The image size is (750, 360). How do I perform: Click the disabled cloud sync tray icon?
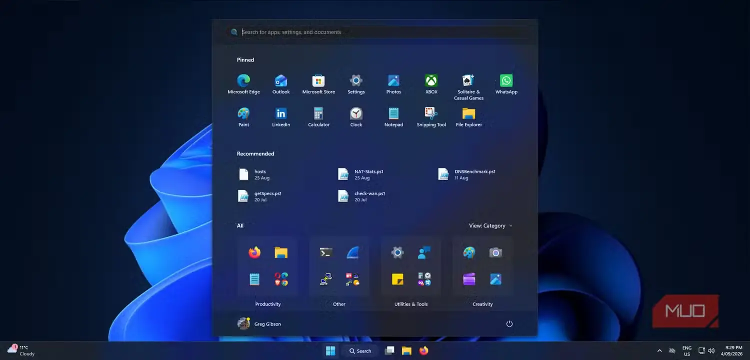[672, 350]
